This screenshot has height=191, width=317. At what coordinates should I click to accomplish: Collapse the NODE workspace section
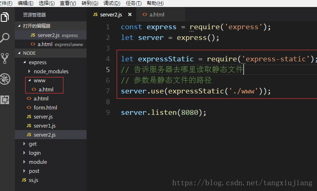19,53
